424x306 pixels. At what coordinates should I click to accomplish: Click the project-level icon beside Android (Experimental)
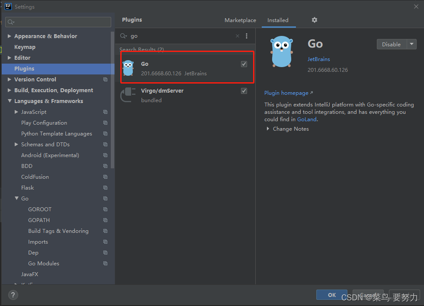(106, 155)
